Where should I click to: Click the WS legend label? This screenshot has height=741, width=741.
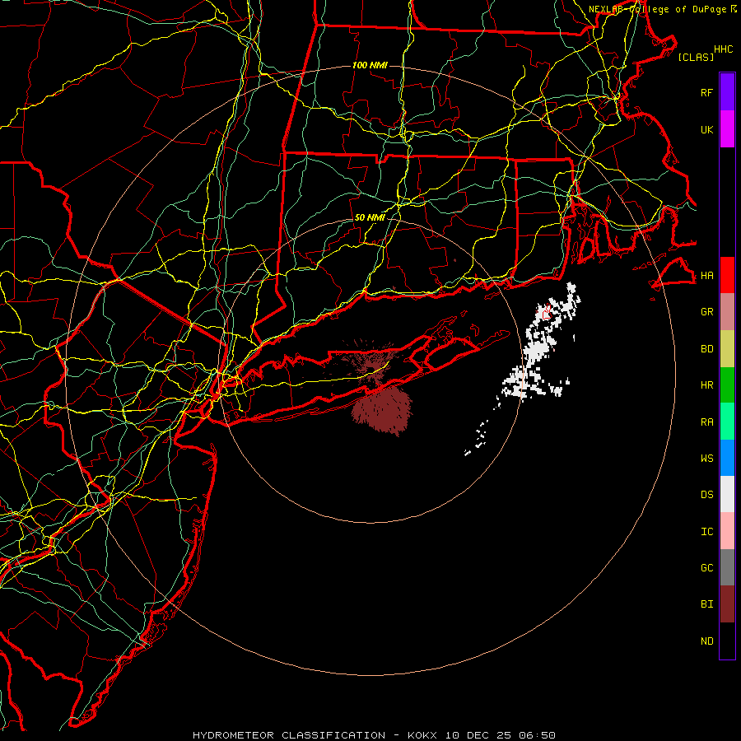[706, 458]
